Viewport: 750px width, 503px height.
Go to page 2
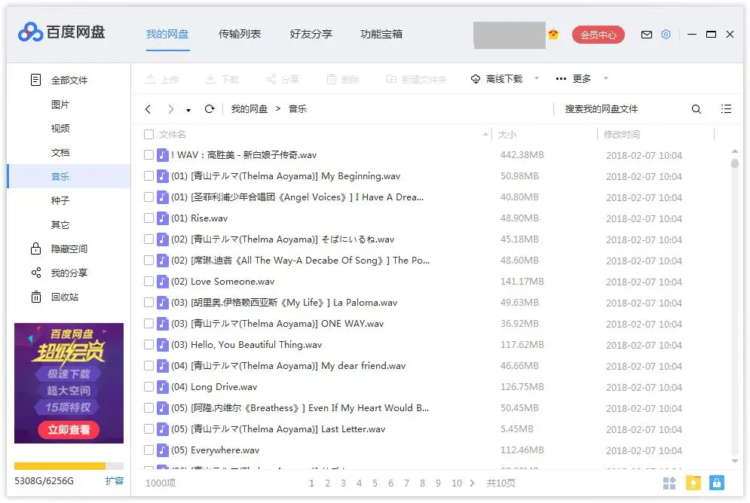click(x=327, y=483)
